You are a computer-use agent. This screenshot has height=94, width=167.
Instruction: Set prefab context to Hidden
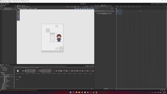click(x=78, y=7)
